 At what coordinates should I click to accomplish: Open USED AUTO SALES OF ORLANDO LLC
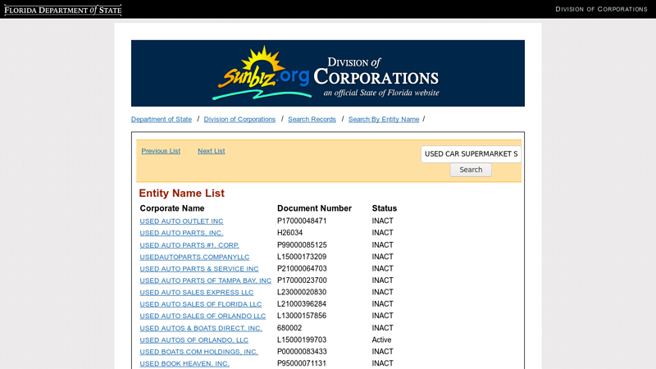point(203,316)
